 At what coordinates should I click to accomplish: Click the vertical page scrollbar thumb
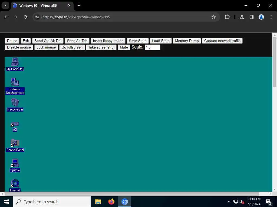coord(275,62)
